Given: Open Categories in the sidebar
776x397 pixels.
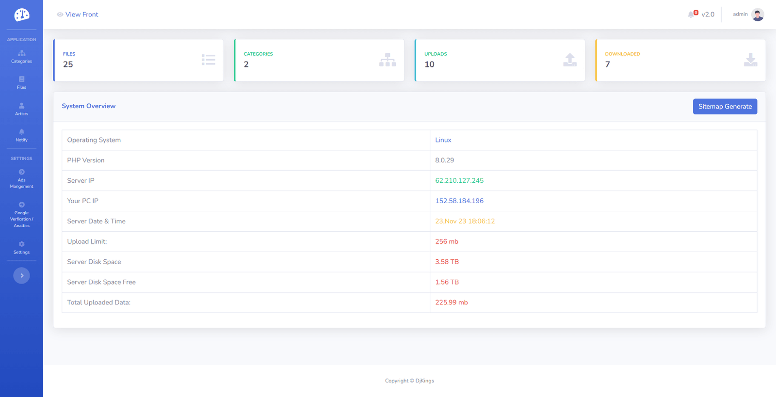Looking at the screenshot, I should pyautogui.click(x=21, y=57).
